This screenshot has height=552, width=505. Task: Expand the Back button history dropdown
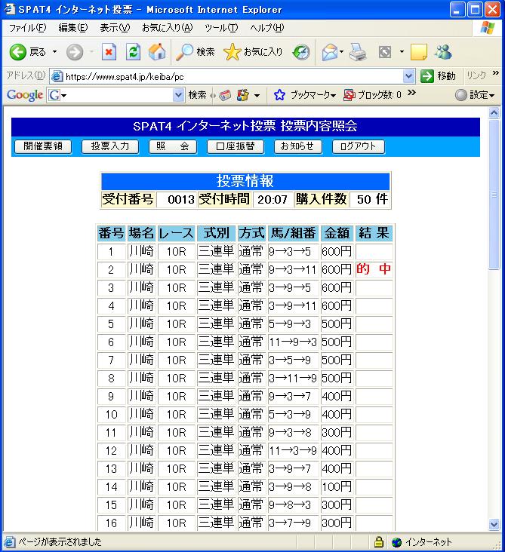coord(54,52)
